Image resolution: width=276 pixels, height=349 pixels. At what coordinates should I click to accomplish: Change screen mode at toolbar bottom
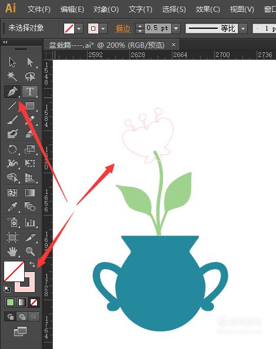click(x=20, y=331)
